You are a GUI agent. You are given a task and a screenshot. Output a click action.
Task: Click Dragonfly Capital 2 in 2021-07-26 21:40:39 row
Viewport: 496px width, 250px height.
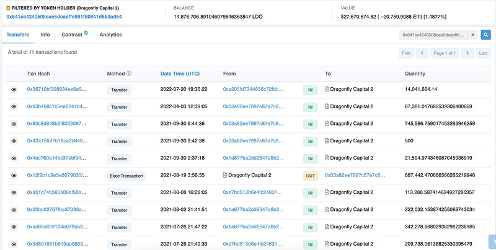tap(352, 244)
